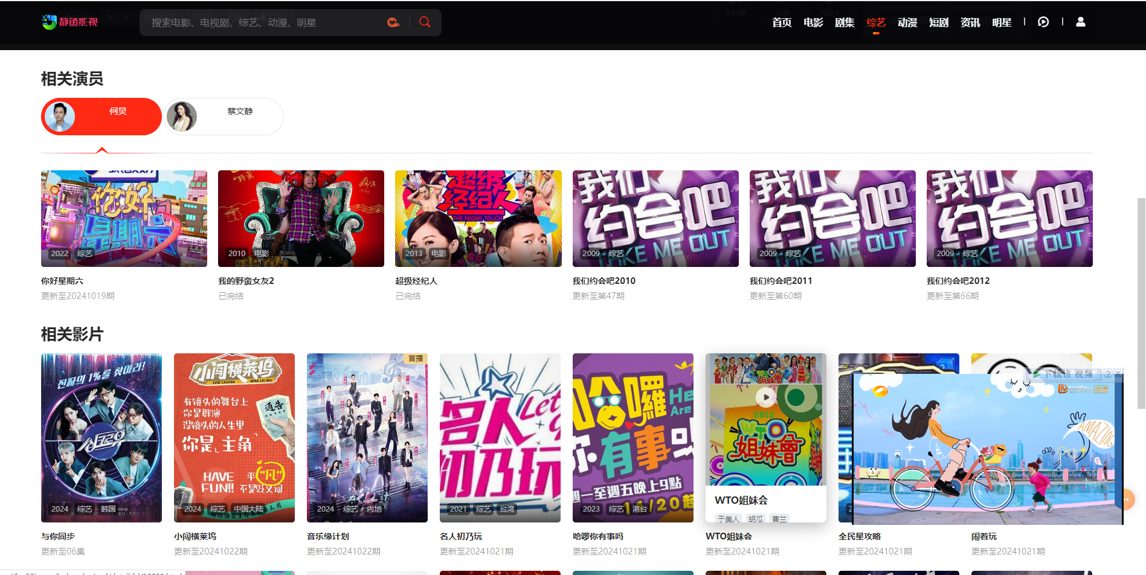Click the page vertical scrollbar thumb

tap(1141, 302)
